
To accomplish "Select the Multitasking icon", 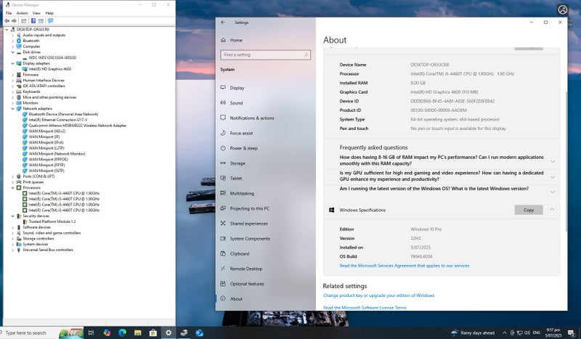I will pyautogui.click(x=223, y=193).
